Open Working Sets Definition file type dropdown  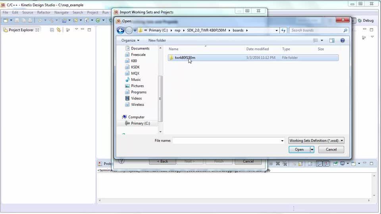316,140
